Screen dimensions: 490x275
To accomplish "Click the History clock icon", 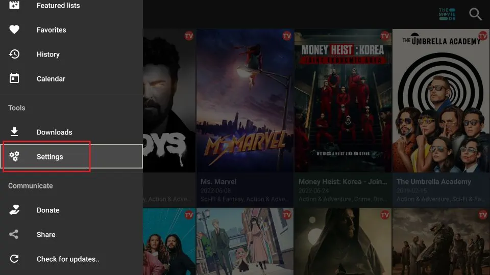I will click(x=14, y=54).
